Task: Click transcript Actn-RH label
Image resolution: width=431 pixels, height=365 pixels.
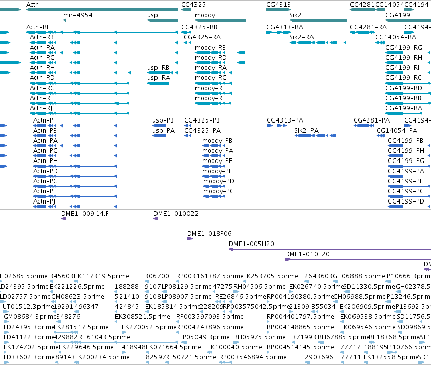Action: point(43,68)
